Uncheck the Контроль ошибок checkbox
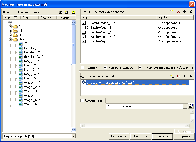This screenshot has width=196, height=142. pyautogui.click(x=106, y=67)
